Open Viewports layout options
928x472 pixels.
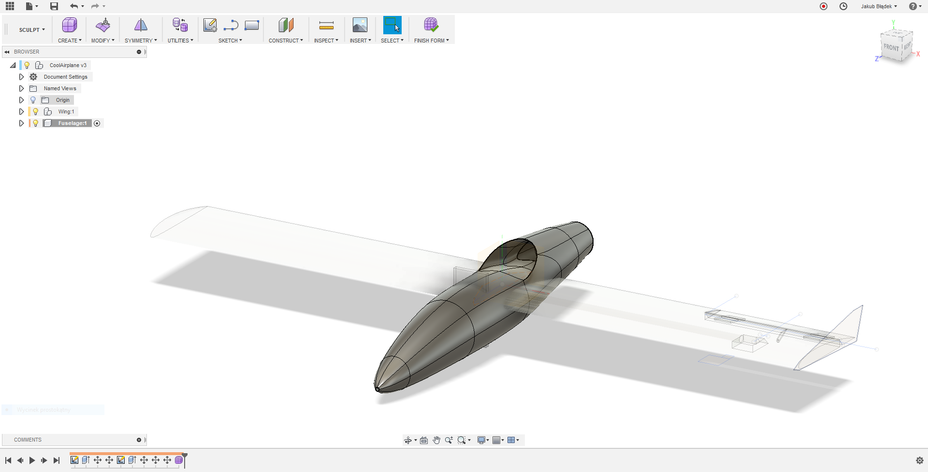point(511,440)
